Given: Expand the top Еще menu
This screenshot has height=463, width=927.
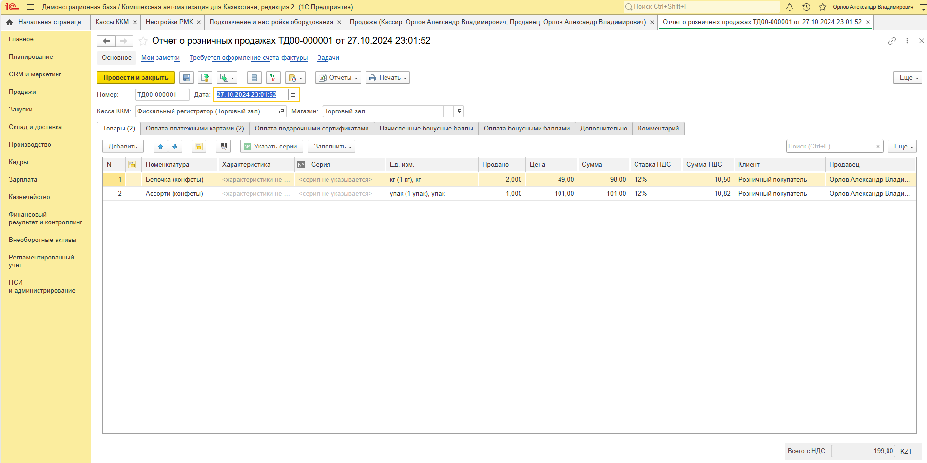Looking at the screenshot, I should (908, 78).
